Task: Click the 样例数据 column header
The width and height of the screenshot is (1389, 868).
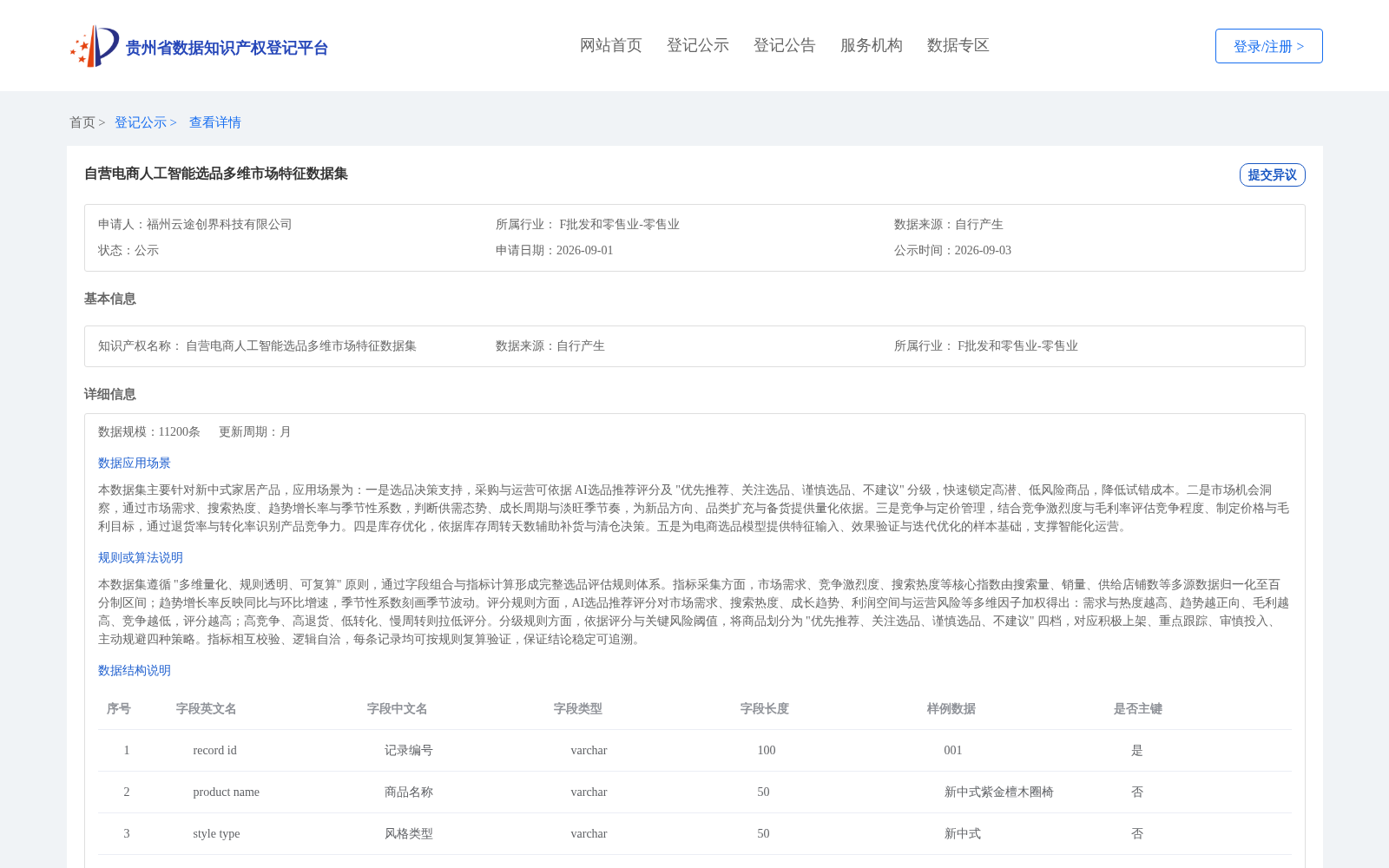Action: click(951, 708)
